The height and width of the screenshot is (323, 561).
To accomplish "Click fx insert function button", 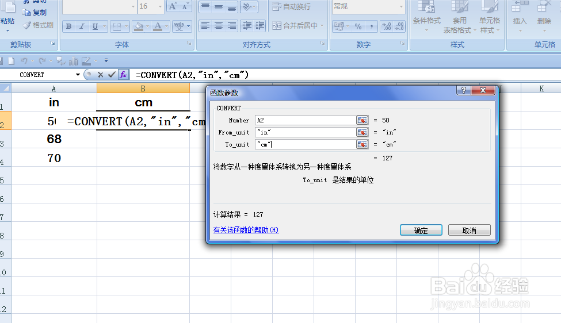I will (123, 75).
